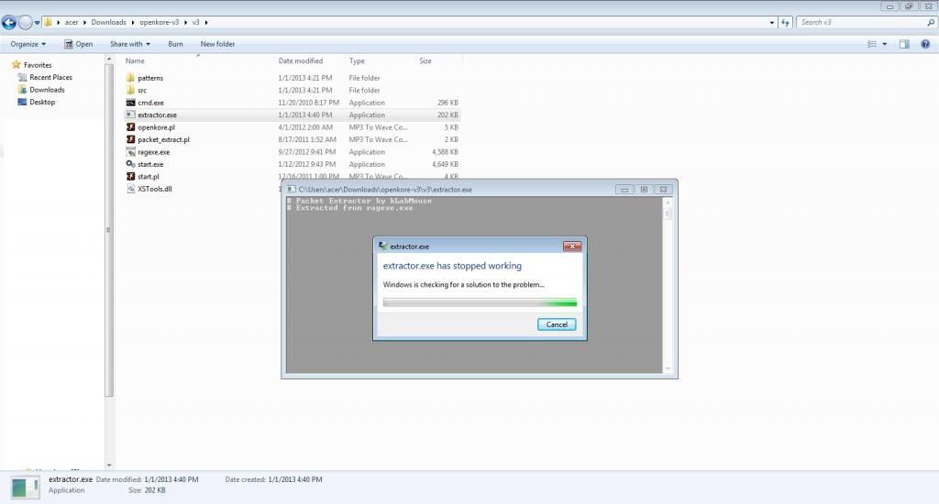
Task: Click the Forward navigation arrow
Action: (x=25, y=23)
